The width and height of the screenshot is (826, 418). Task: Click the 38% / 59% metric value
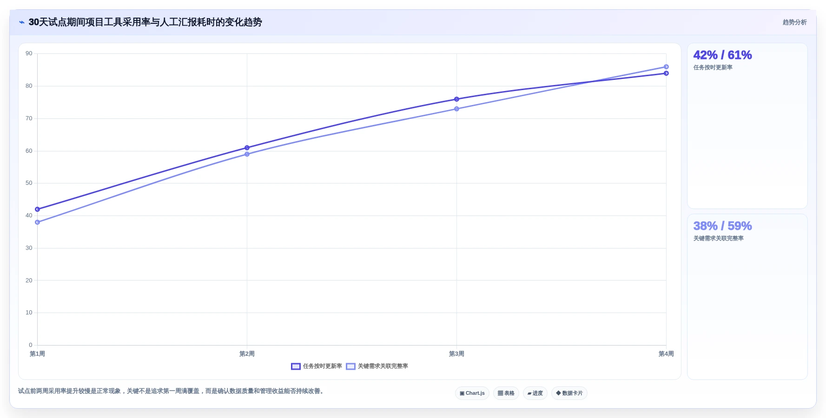pyautogui.click(x=722, y=226)
